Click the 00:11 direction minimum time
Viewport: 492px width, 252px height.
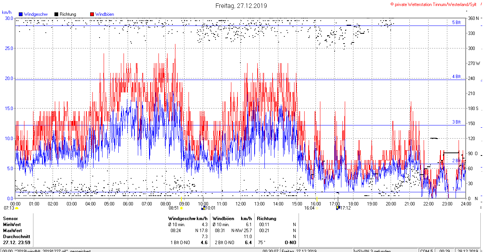264,224
